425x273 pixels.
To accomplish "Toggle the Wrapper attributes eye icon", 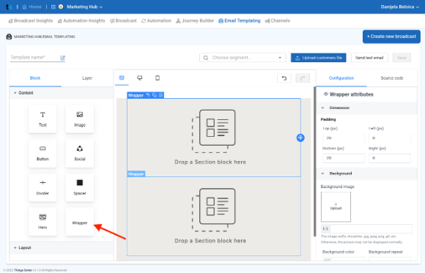I will pyautogui.click(x=326, y=94).
